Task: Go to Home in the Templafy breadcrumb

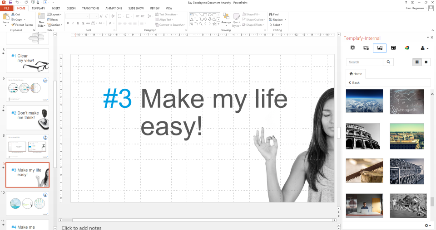Action: [x=356, y=74]
